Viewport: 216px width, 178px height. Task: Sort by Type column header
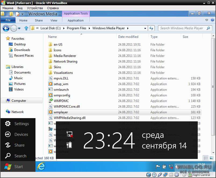click(x=154, y=37)
